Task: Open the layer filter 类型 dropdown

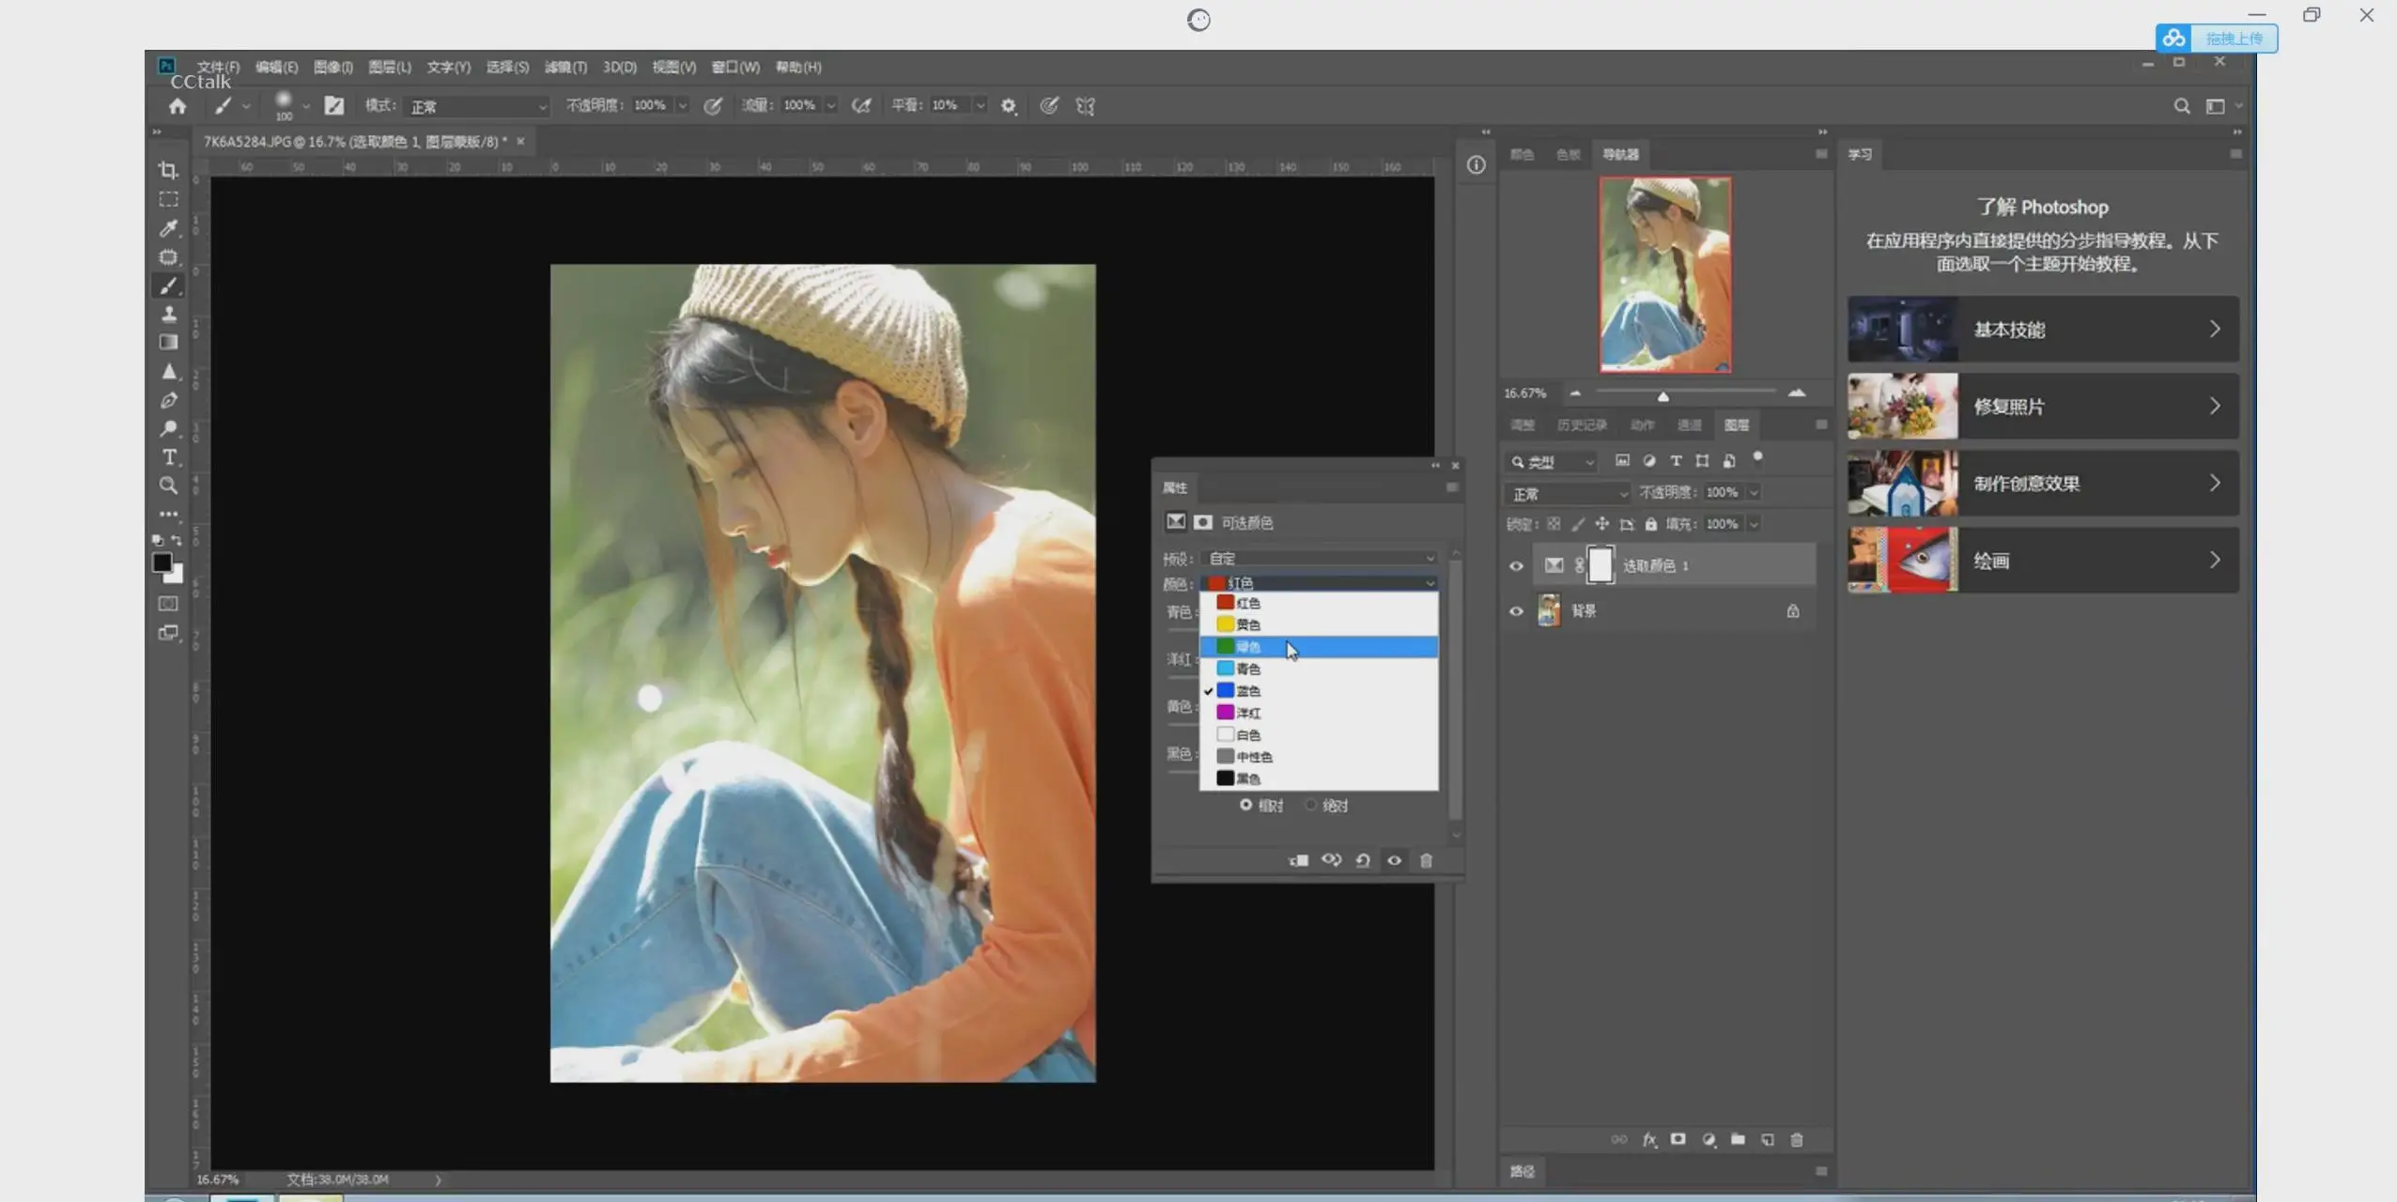Action: 1552,462
